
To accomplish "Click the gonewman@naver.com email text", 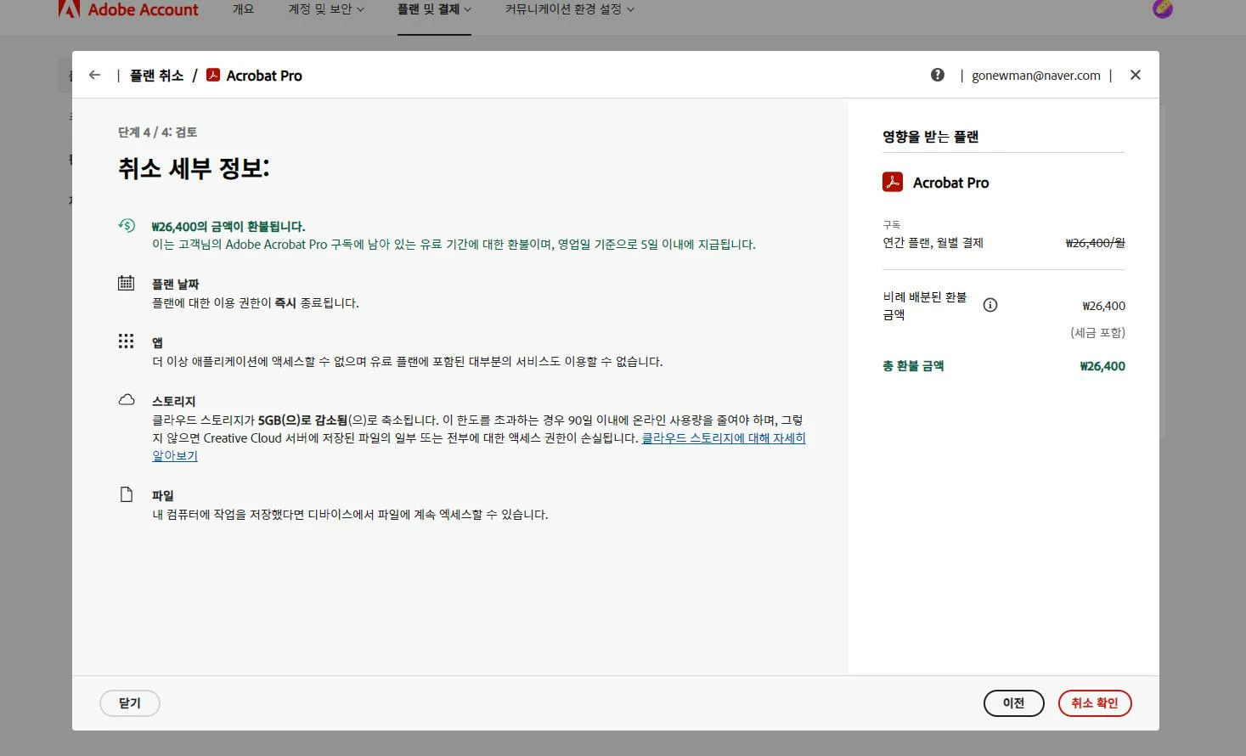I will [1036, 76].
